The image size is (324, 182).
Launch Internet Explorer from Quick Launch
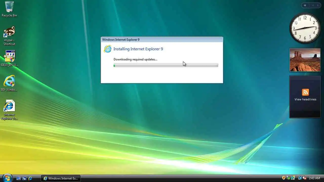click(x=30, y=178)
